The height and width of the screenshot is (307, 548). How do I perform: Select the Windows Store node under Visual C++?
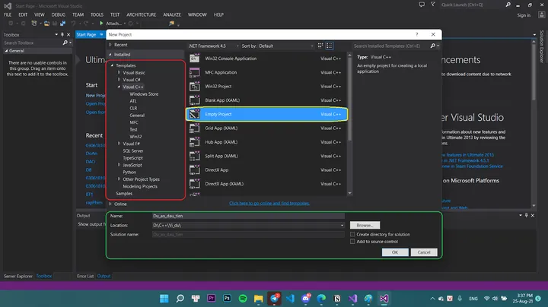click(144, 93)
